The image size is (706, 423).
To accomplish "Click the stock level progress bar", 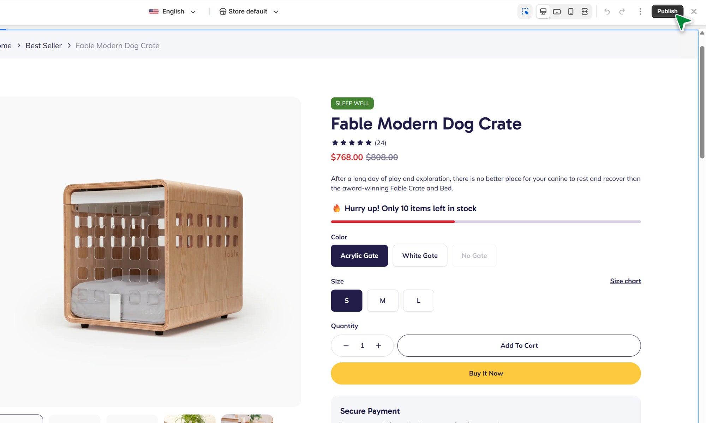I will click(485, 222).
